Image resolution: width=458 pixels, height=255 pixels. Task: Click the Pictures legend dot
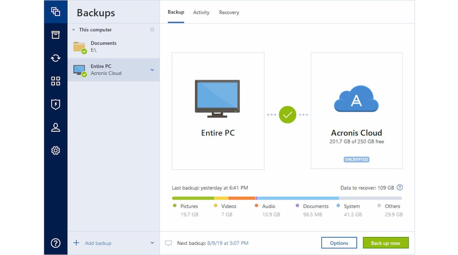point(174,206)
